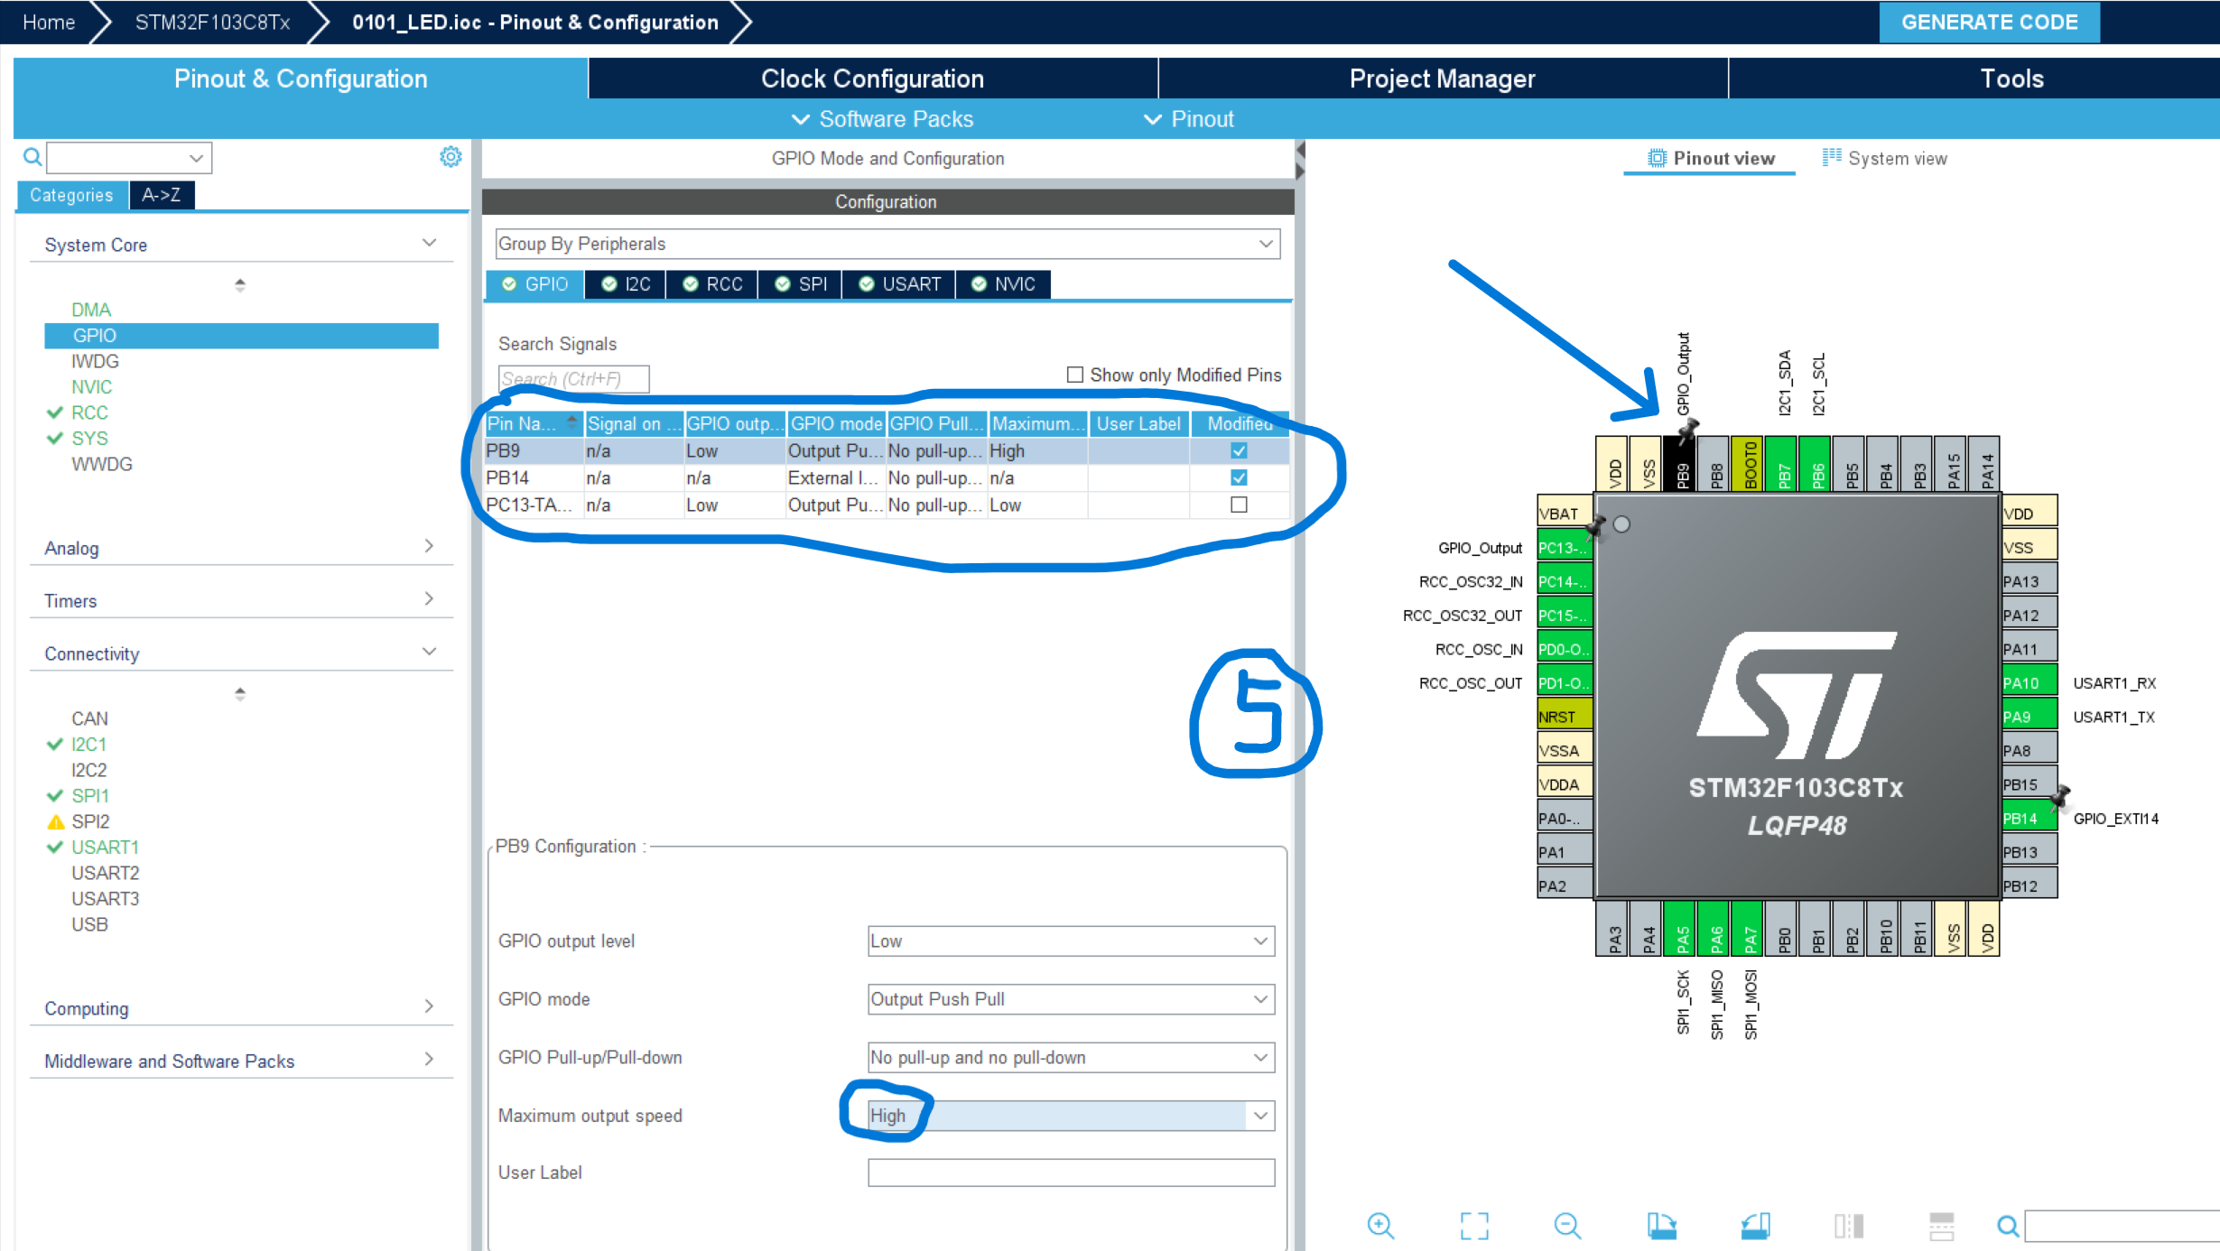Image resolution: width=2220 pixels, height=1251 pixels.
Task: Click the zoom in icon below the pinout
Action: [x=1380, y=1226]
